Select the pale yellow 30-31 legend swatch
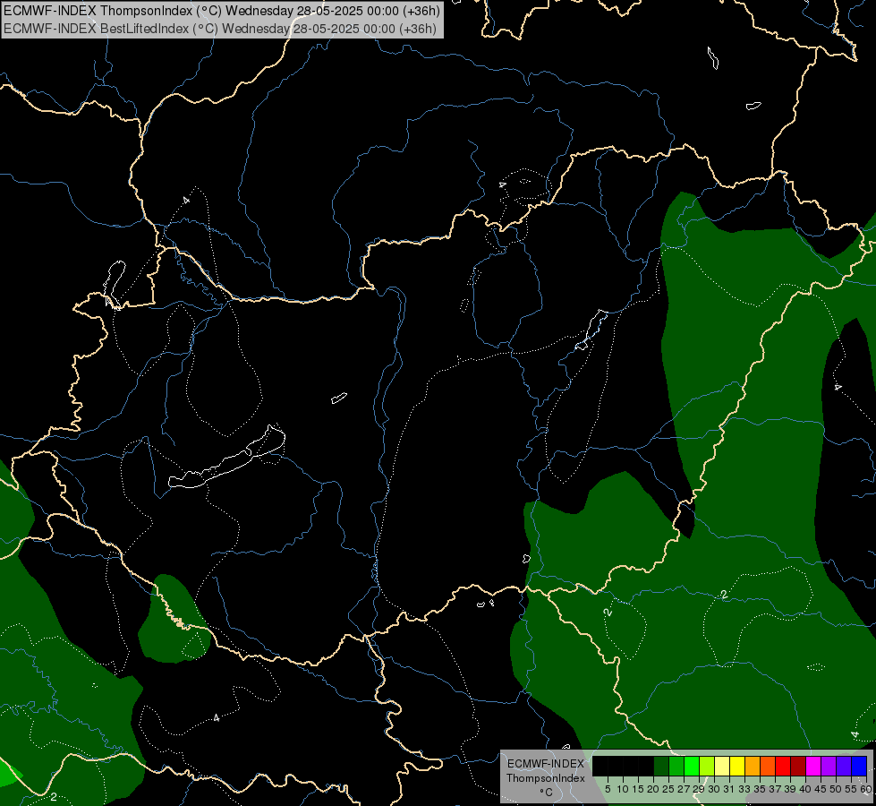This screenshot has height=806, width=876. [x=722, y=766]
